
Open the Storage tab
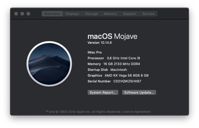[92, 14]
